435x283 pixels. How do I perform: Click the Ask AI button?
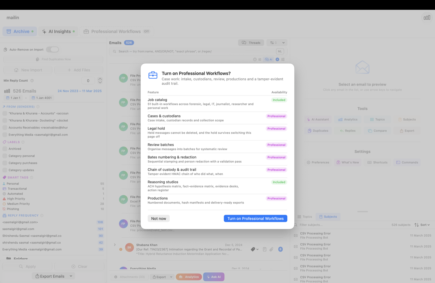[214, 277]
